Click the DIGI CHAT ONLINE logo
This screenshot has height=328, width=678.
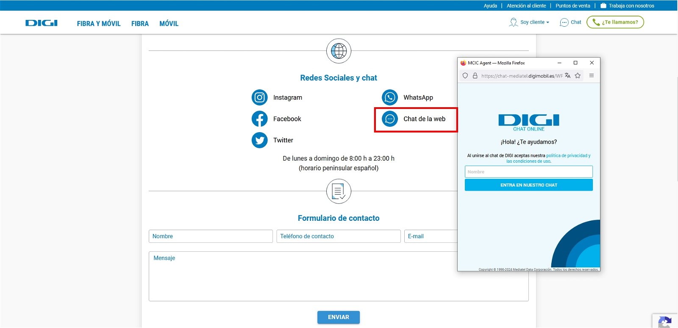click(x=529, y=122)
